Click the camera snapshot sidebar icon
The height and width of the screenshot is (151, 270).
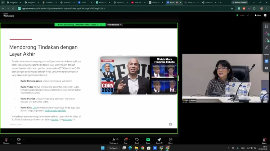pyautogui.click(x=266, y=68)
